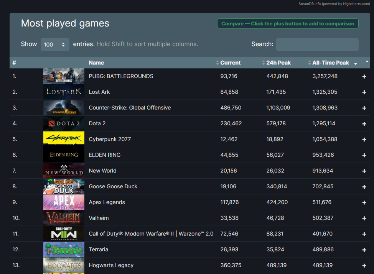
Task: Add Terraria to comparison
Action: (363, 249)
